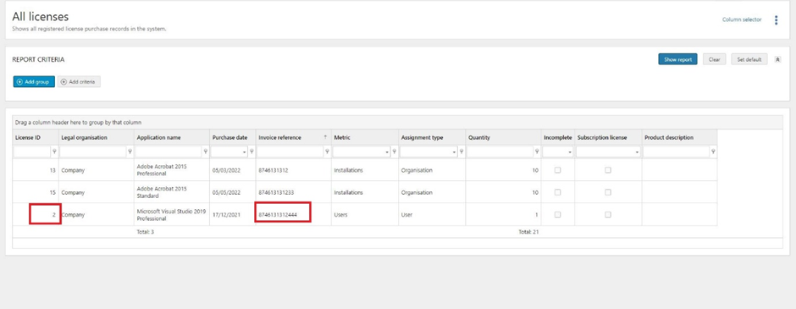Click the Metric filter funnel icon
796x309 pixels.
pyautogui.click(x=394, y=152)
